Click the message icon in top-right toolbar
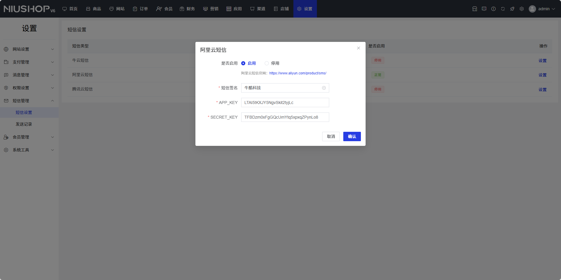Screen dimensions: 561x280 click(484, 9)
